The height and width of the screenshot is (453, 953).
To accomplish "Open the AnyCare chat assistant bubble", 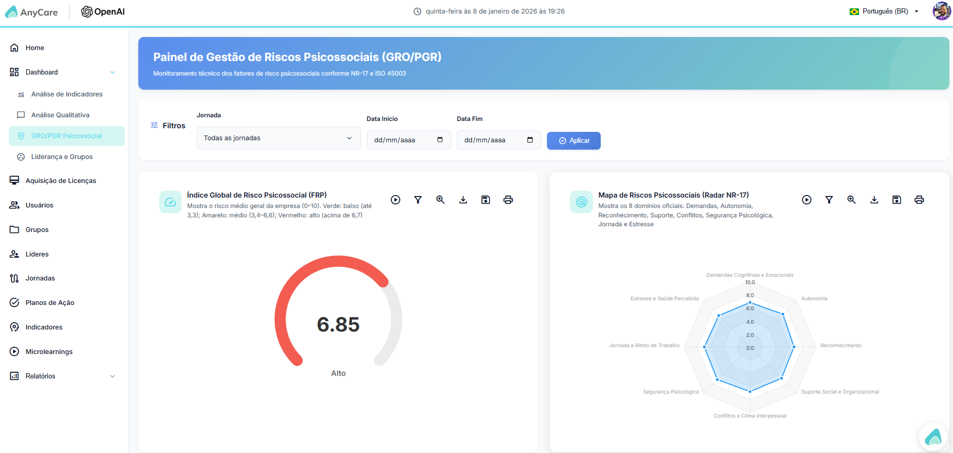I will tap(933, 437).
